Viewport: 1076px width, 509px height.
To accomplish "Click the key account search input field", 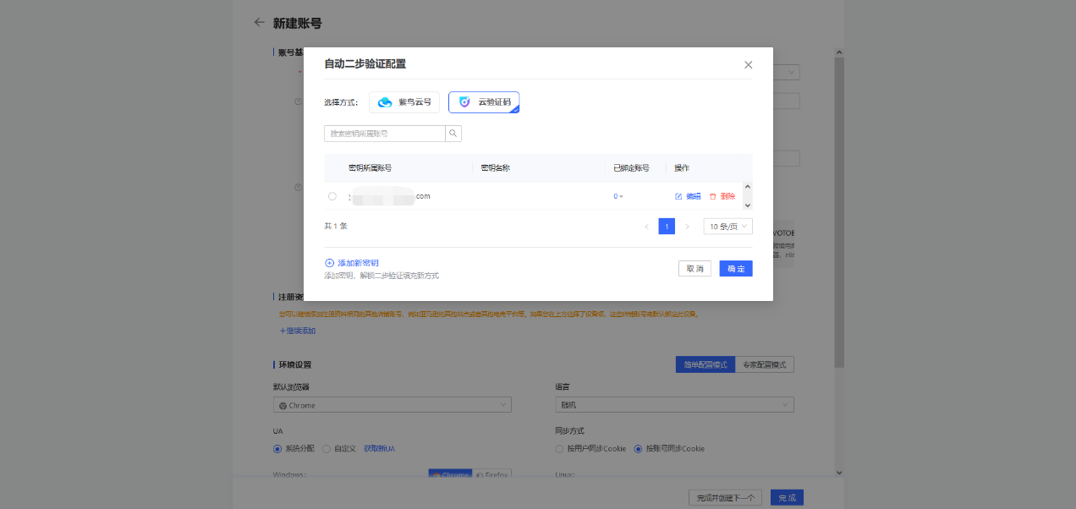I will click(x=385, y=134).
